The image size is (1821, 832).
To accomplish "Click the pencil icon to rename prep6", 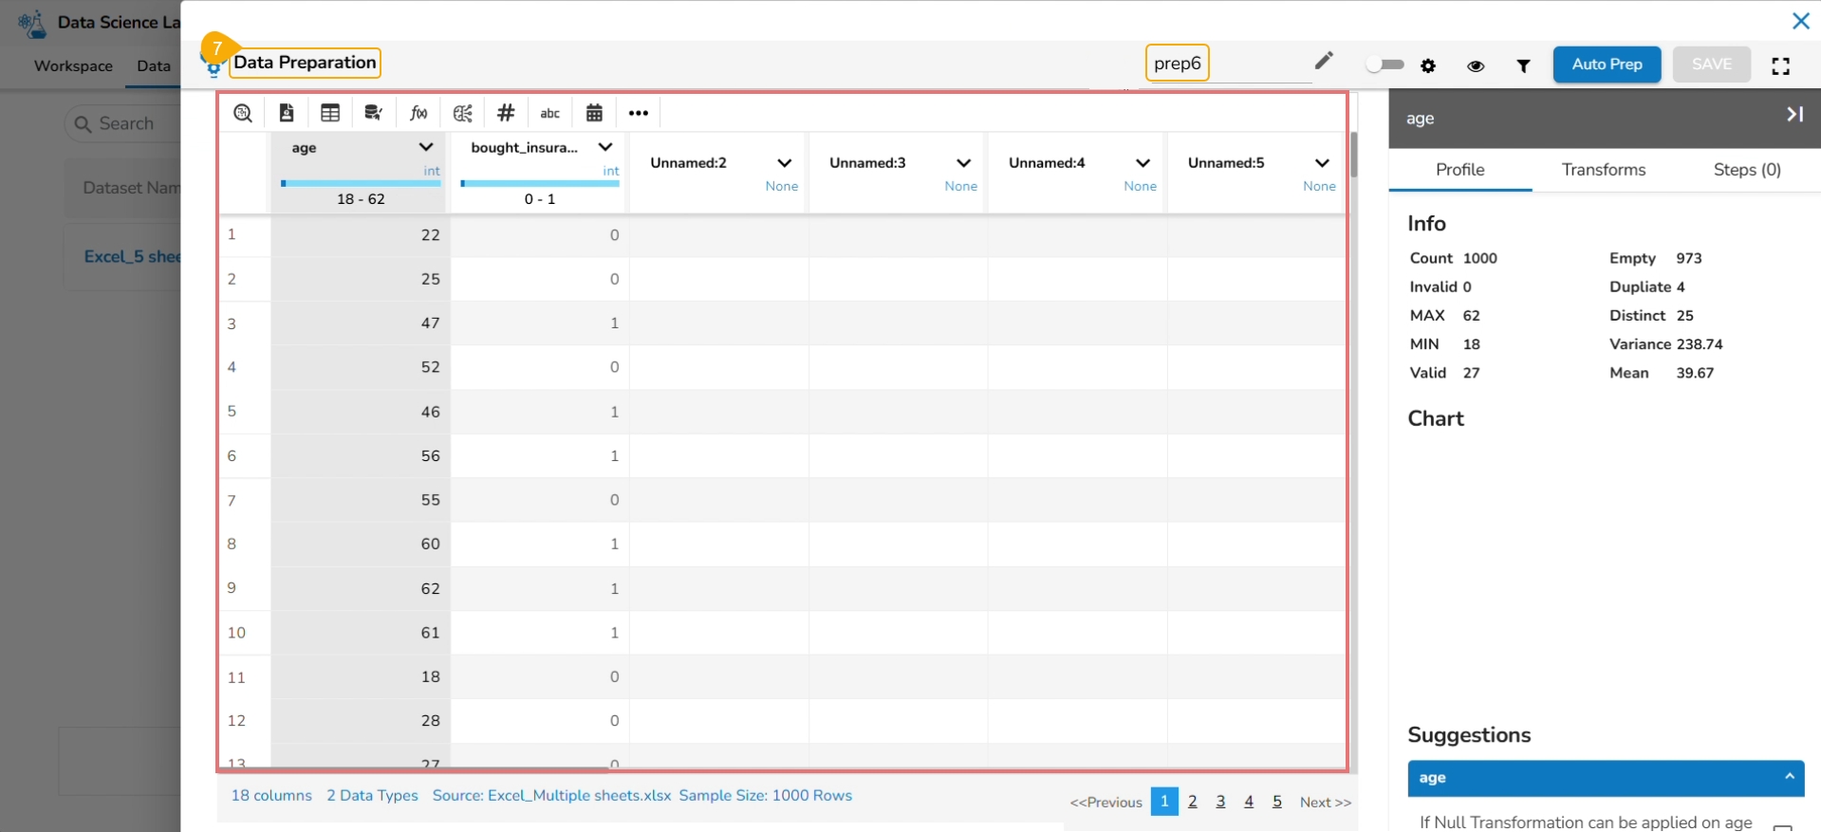I will [1324, 62].
